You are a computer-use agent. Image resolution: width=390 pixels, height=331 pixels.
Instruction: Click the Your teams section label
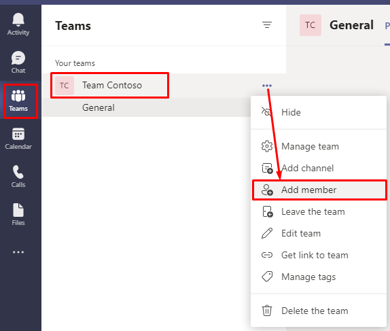click(75, 63)
